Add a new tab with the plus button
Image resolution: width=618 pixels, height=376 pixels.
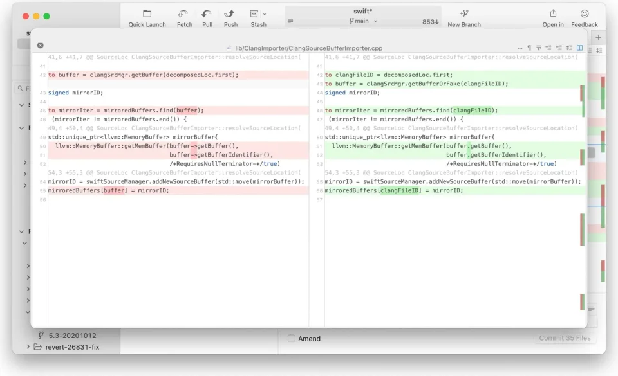(598, 38)
